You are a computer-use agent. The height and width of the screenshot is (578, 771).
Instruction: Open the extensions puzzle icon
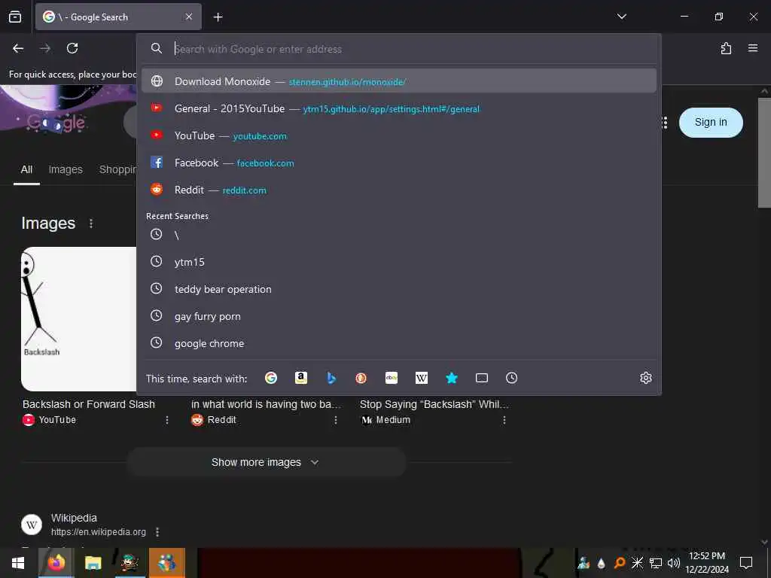click(x=726, y=48)
